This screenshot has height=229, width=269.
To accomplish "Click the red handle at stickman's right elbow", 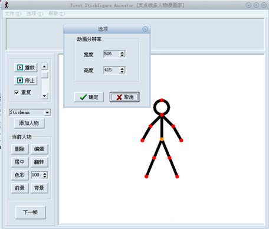I will tap(173, 126).
